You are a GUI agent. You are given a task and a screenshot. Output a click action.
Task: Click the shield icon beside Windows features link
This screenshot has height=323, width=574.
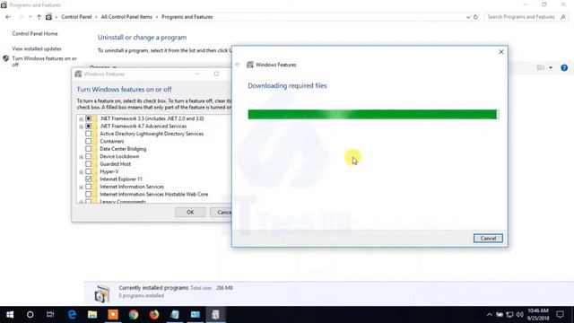click(x=6, y=58)
